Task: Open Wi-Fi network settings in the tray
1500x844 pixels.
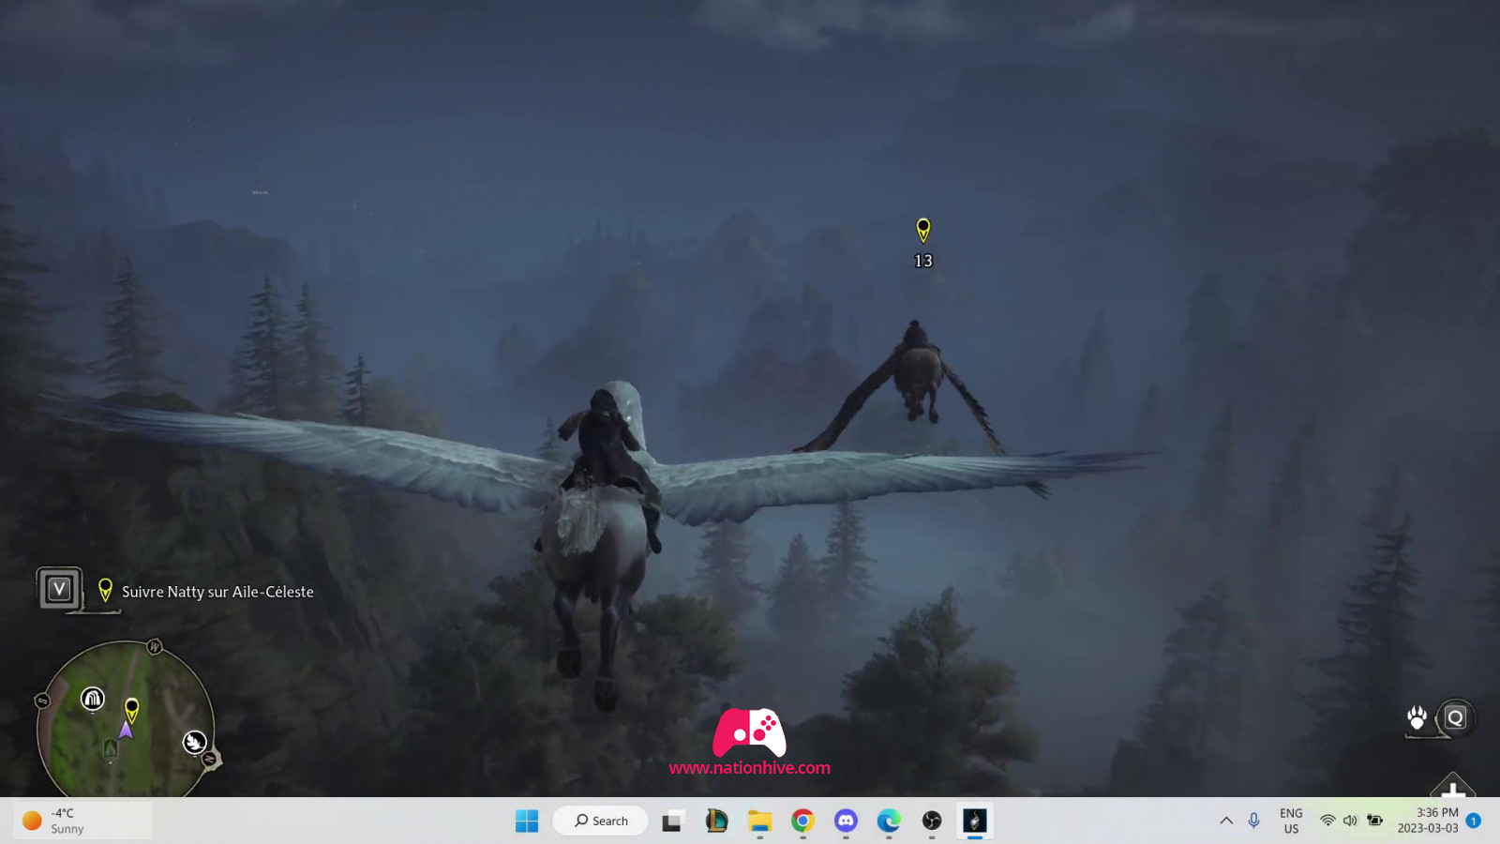Action: click(1327, 821)
